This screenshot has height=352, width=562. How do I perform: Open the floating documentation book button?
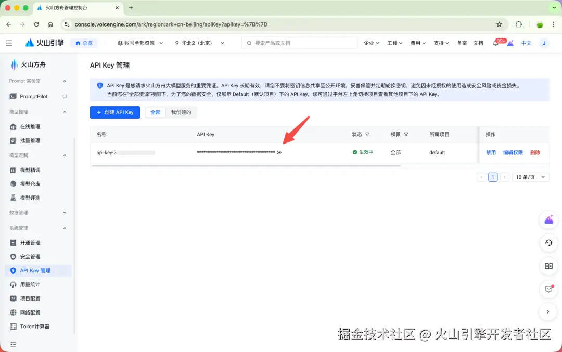click(549, 266)
